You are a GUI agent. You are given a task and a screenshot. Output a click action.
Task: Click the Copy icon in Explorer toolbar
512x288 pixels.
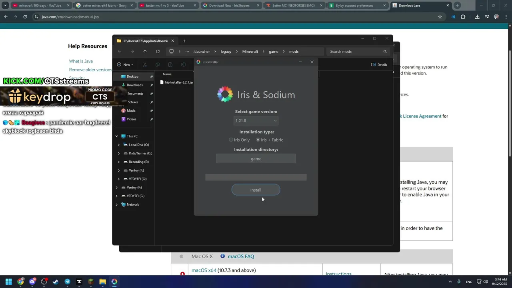pos(158,64)
